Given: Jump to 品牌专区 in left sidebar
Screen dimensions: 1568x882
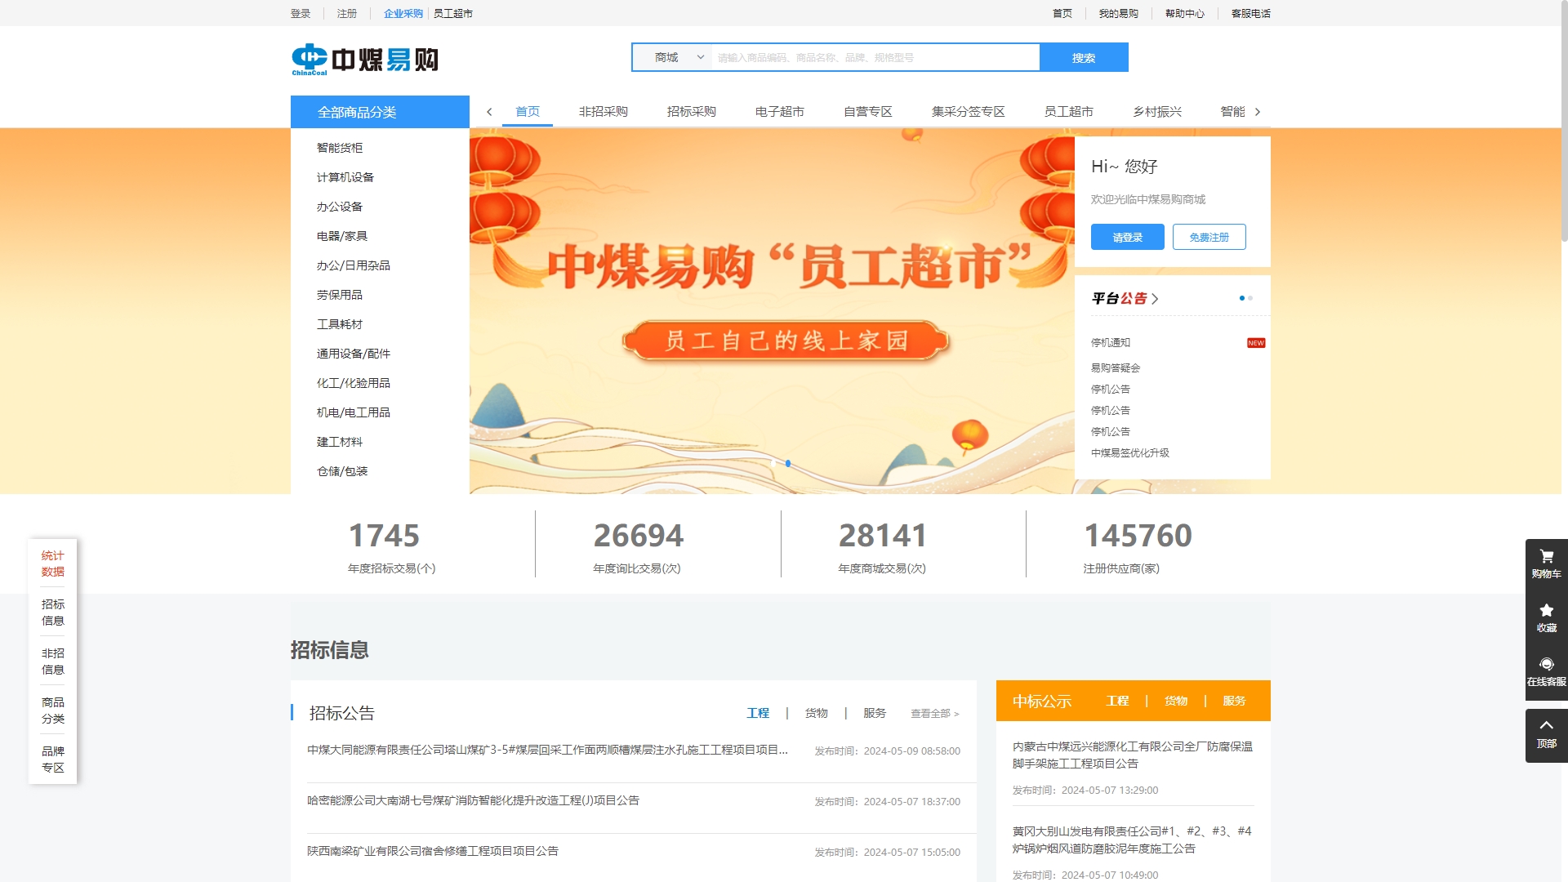Looking at the screenshot, I should coord(53,759).
